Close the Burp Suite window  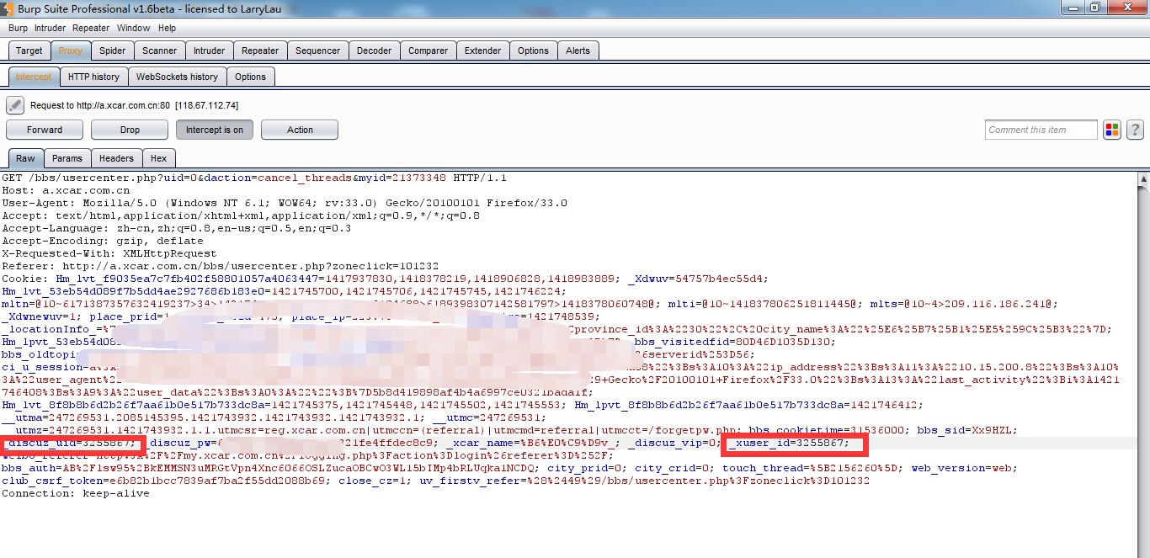click(1126, 8)
